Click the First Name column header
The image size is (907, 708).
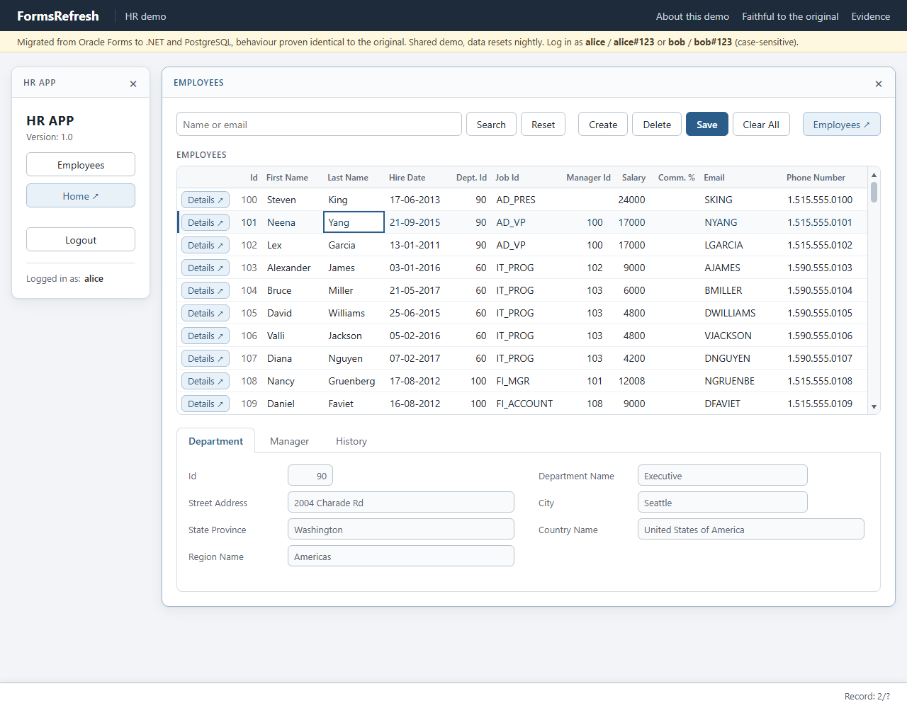point(287,178)
